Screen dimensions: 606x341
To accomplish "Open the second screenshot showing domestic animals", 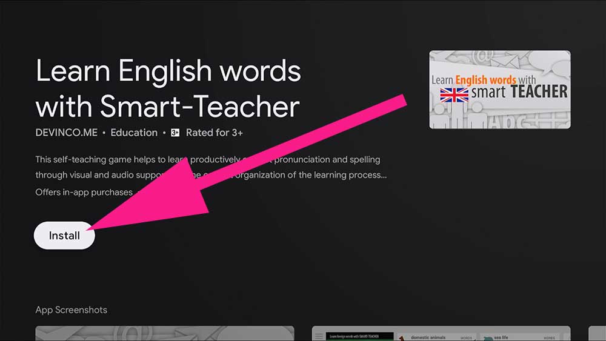I will [441, 334].
